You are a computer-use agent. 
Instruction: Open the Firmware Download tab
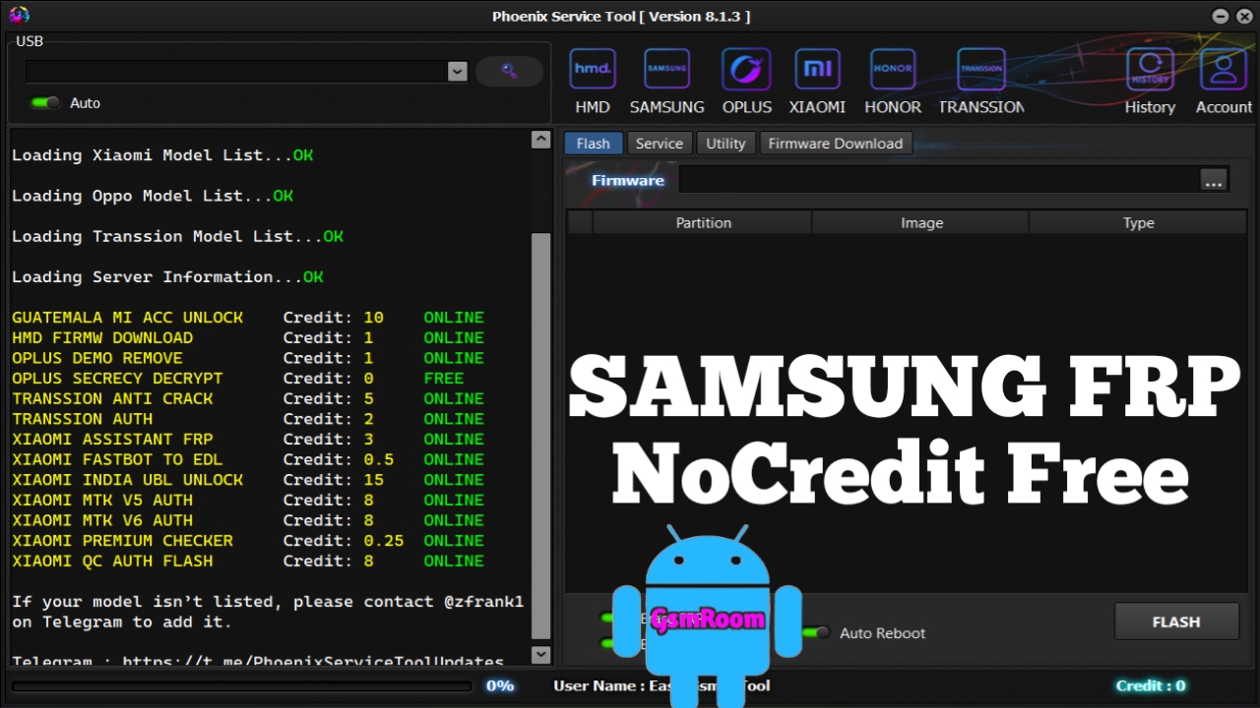tap(835, 144)
